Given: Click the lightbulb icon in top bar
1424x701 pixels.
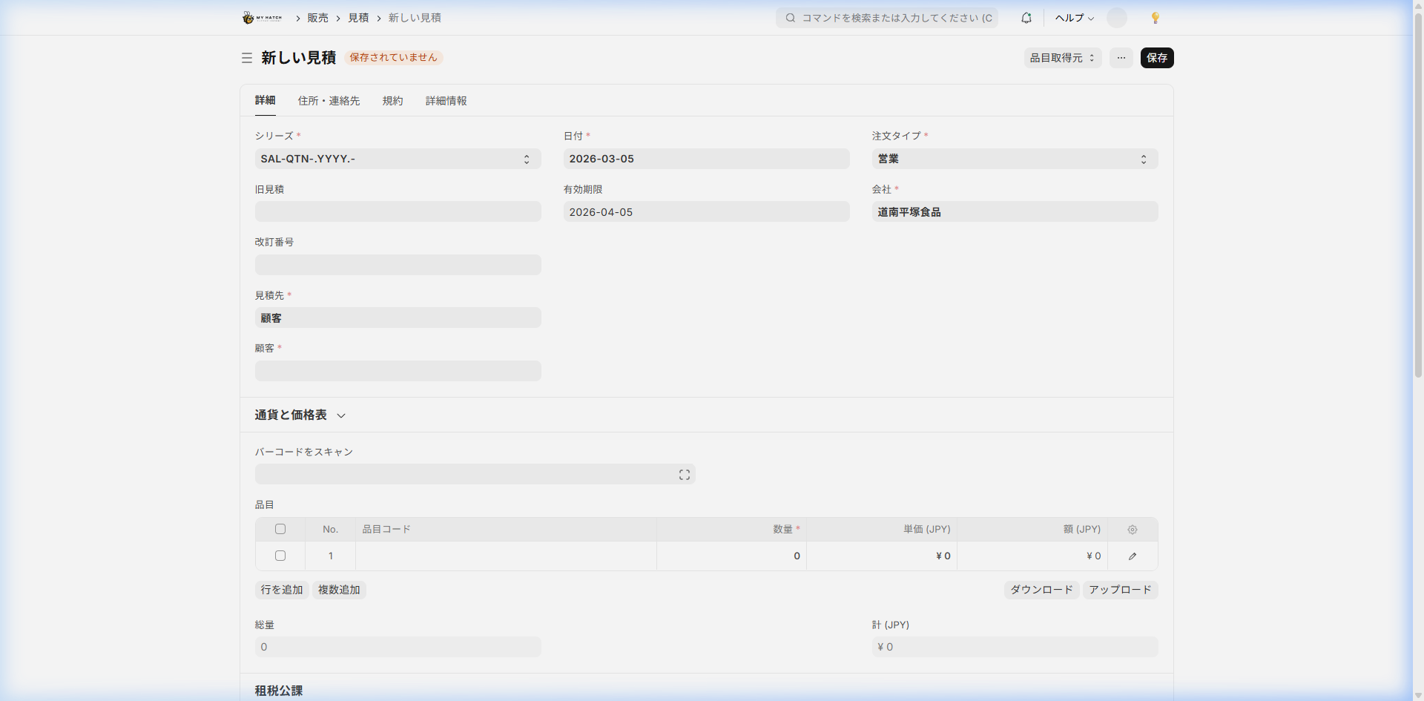Looking at the screenshot, I should tap(1155, 18).
